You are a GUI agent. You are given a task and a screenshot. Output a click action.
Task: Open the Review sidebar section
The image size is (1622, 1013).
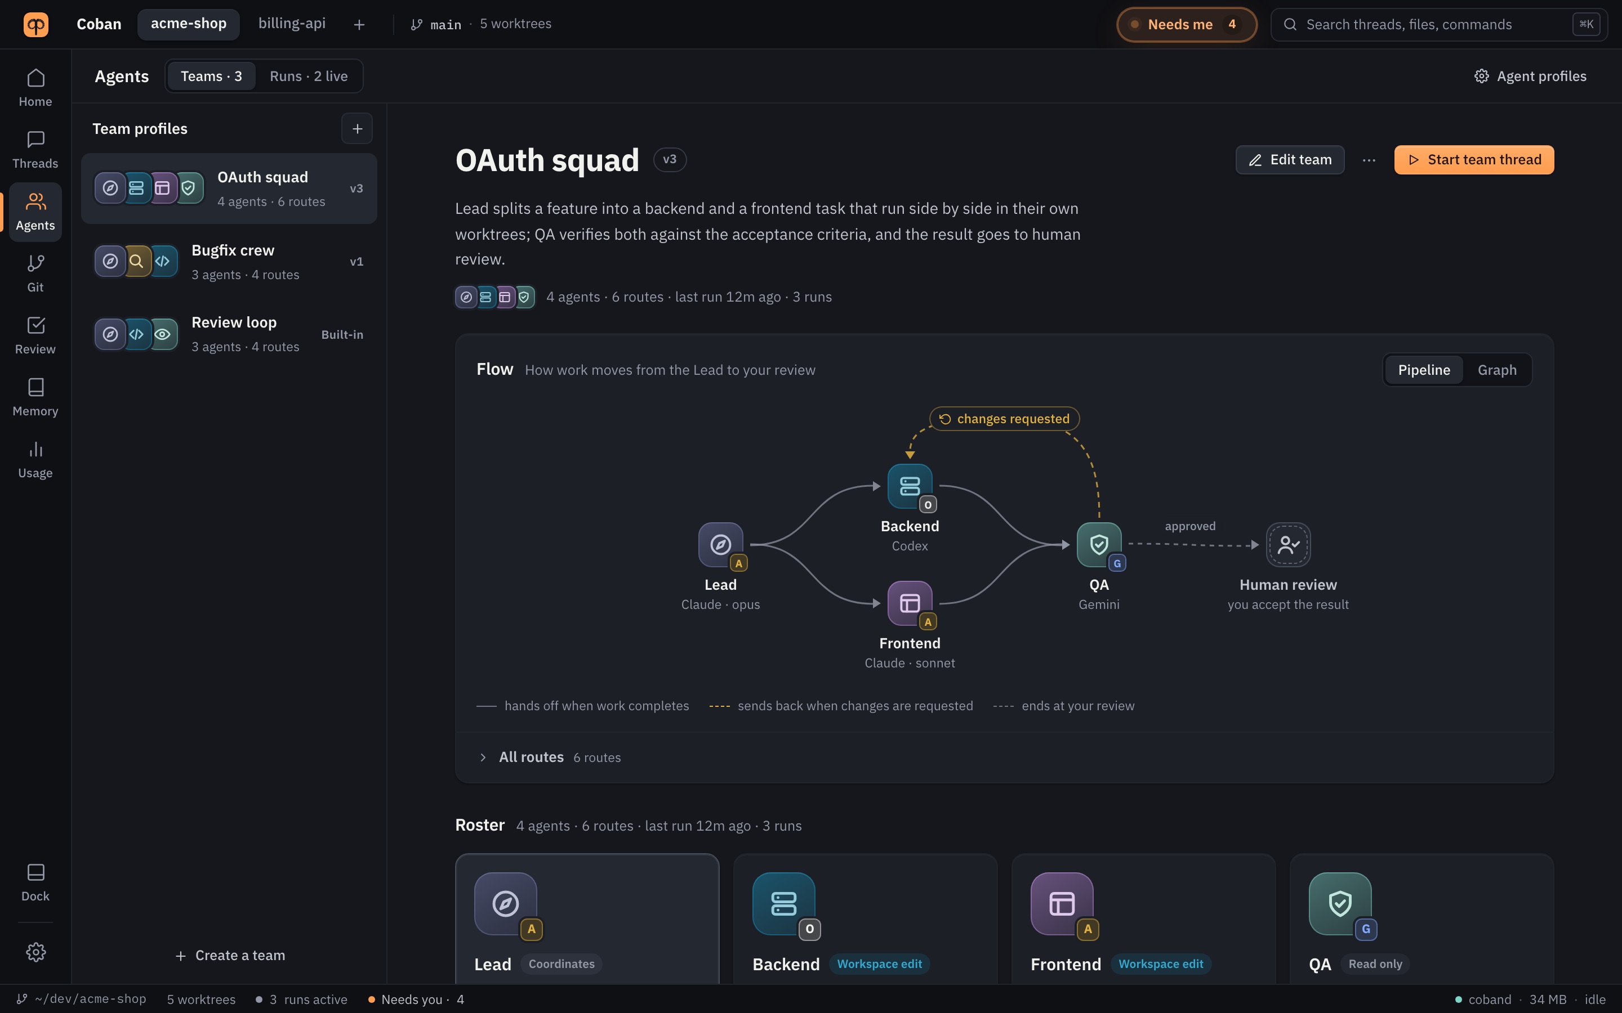[x=35, y=335]
